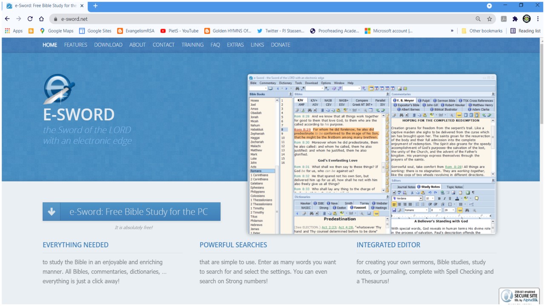Open the Google Sites bookmark
545x306 pixels.
pyautogui.click(x=95, y=31)
